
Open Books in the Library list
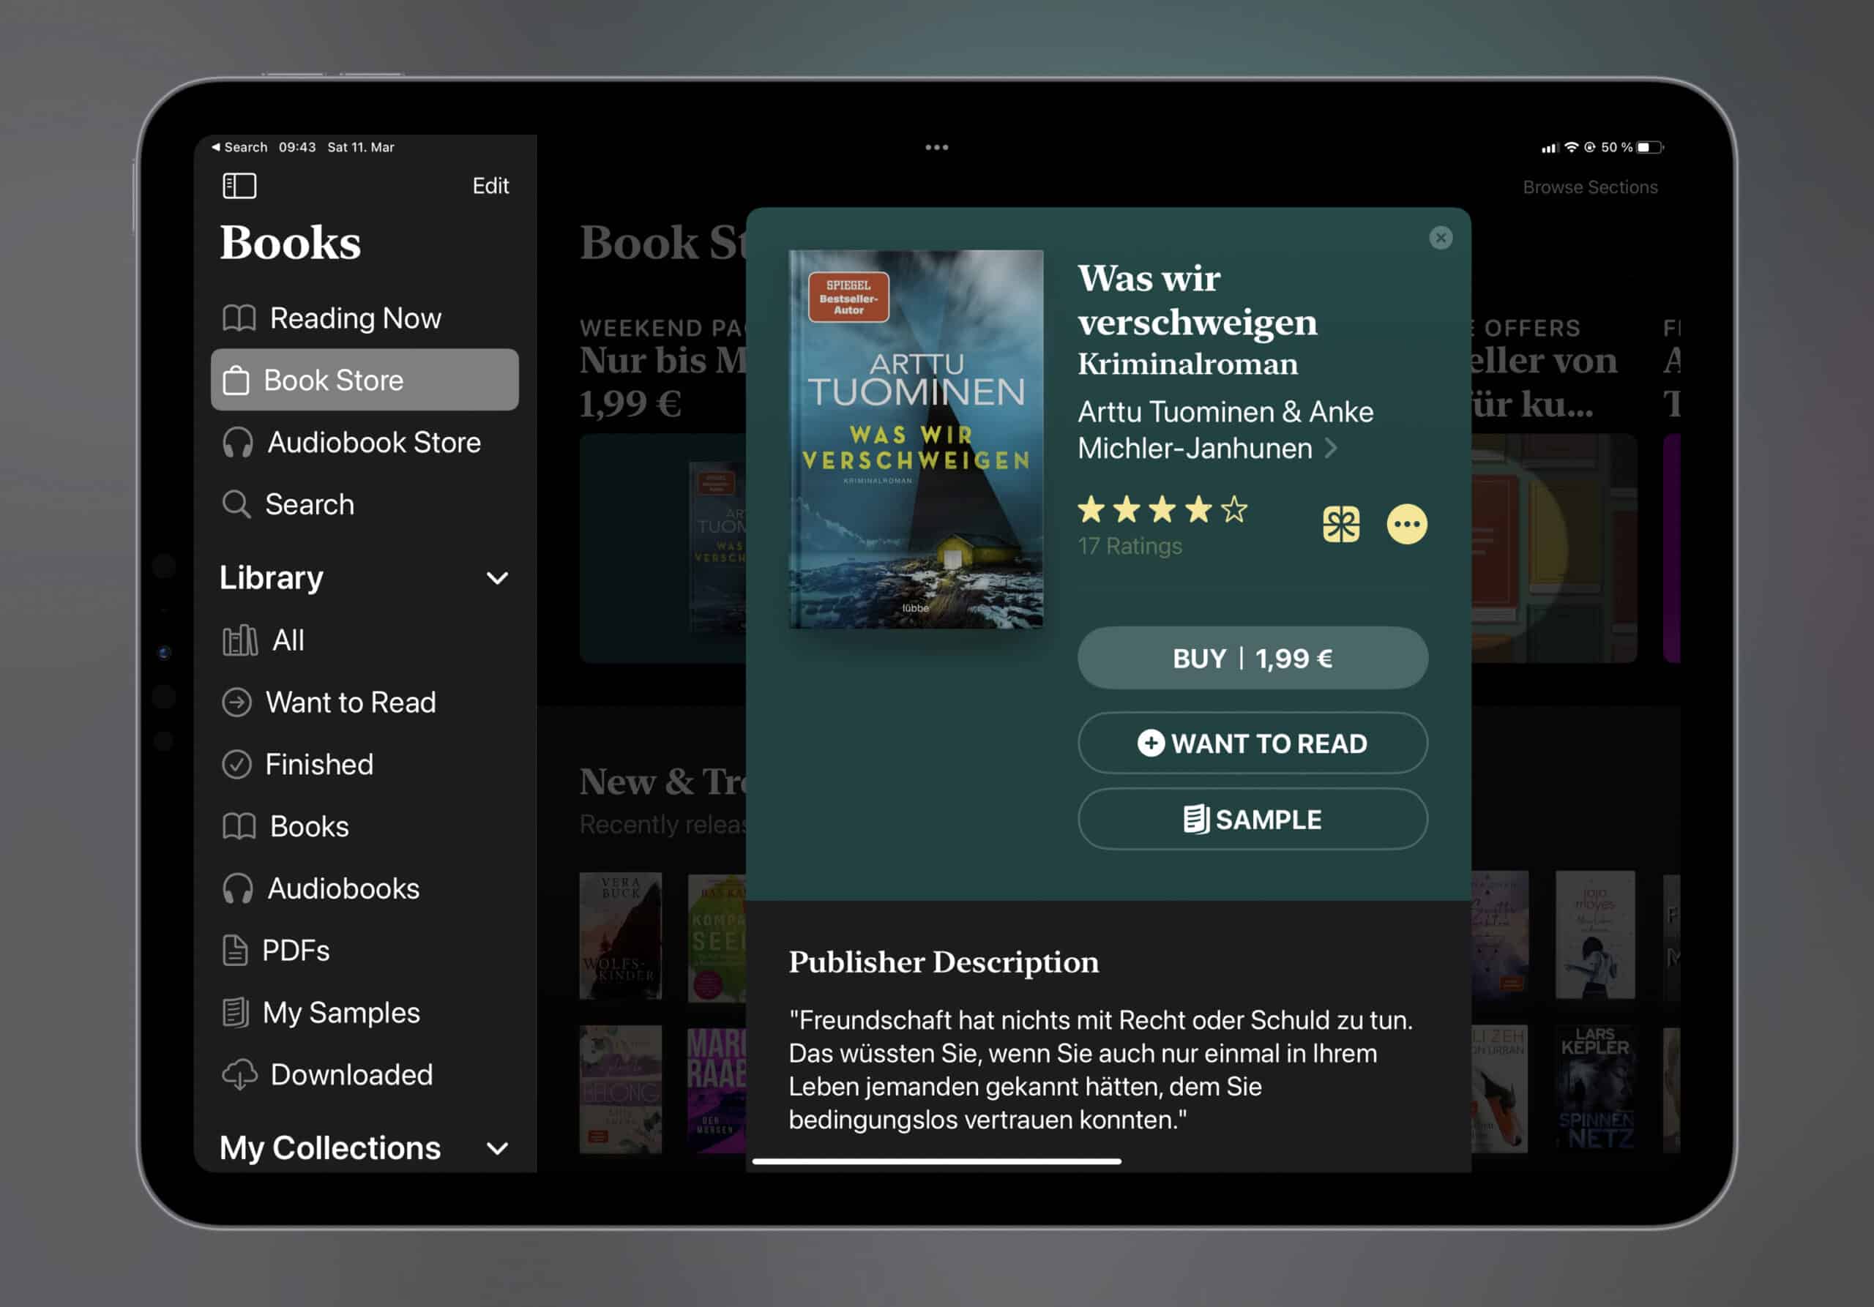365,826
